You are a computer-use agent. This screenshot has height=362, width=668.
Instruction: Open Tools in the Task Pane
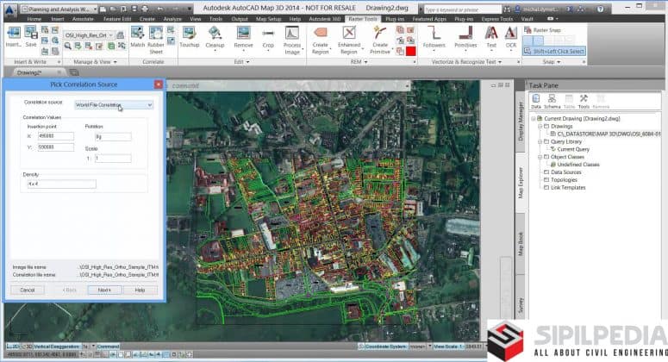(x=584, y=102)
